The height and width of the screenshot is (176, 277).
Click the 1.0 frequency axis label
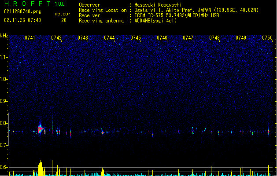pos(4,79)
